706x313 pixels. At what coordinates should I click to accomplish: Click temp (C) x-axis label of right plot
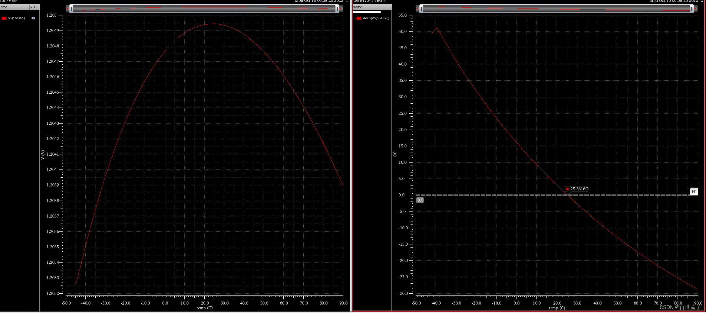click(557, 308)
